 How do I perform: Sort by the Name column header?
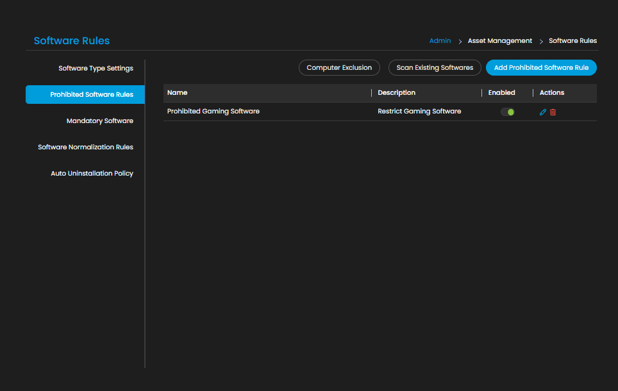pos(178,93)
